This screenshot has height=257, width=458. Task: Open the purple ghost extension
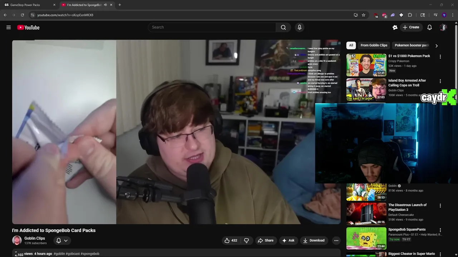click(393, 15)
